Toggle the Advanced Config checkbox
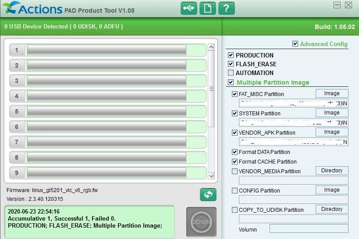Viewport: 359px width, 239px height. click(x=295, y=43)
